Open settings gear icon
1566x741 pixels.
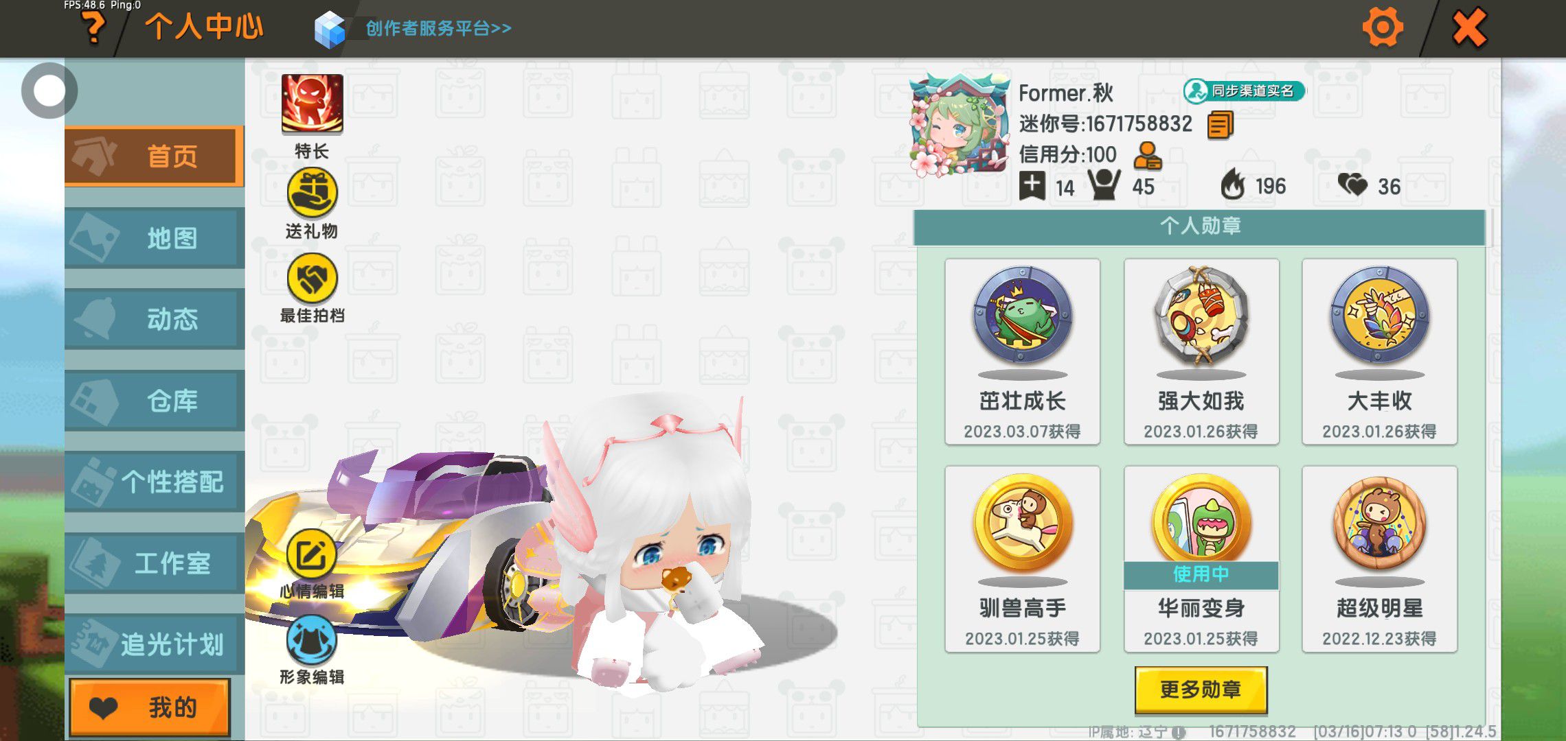1382,27
